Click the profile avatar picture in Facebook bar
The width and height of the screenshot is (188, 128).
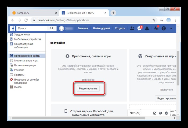point(62,28)
